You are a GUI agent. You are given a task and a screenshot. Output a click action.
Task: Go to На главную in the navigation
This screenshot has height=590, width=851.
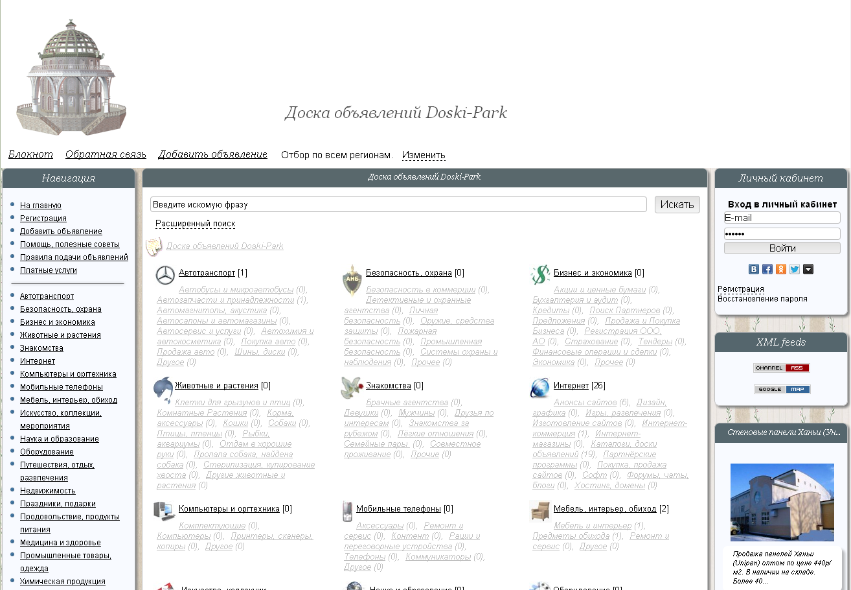[41, 206]
